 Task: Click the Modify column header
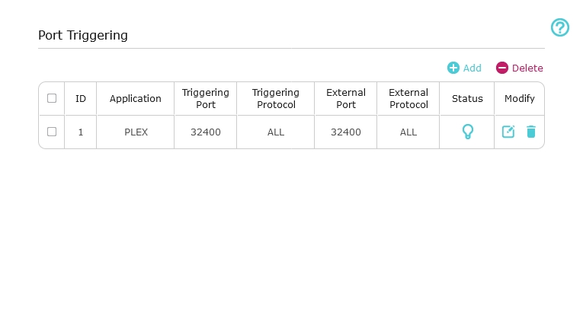(x=520, y=98)
